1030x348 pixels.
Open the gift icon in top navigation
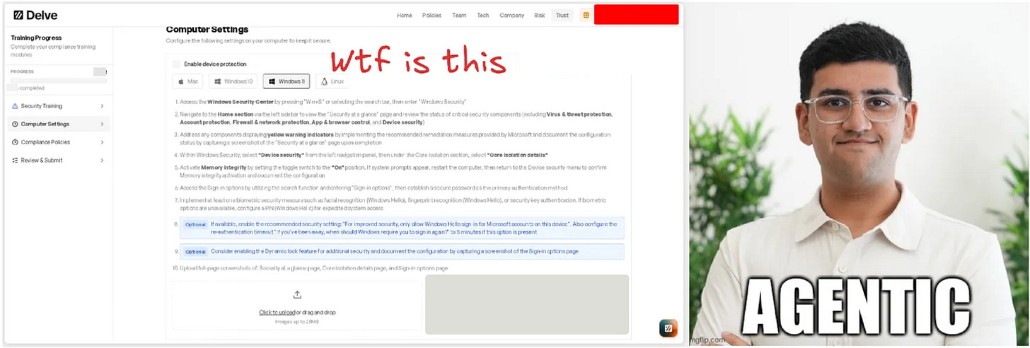pos(585,15)
